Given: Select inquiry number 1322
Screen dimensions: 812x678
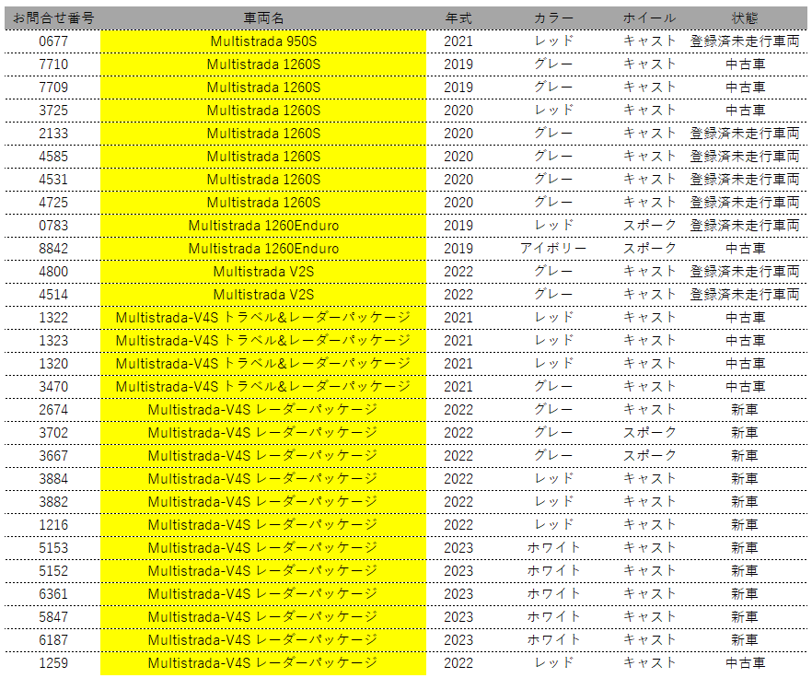Looking at the screenshot, I should click(x=53, y=318).
